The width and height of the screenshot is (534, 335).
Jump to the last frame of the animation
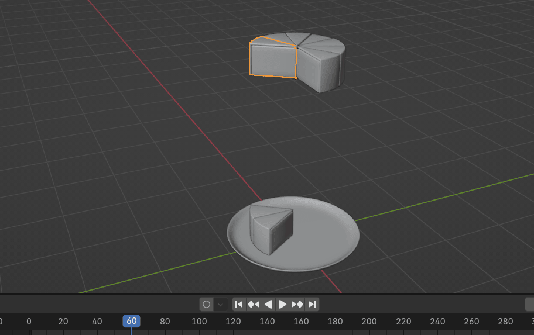coord(312,304)
